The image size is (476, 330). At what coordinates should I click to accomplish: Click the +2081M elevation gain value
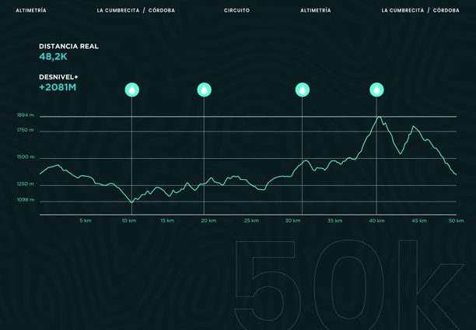coord(58,87)
